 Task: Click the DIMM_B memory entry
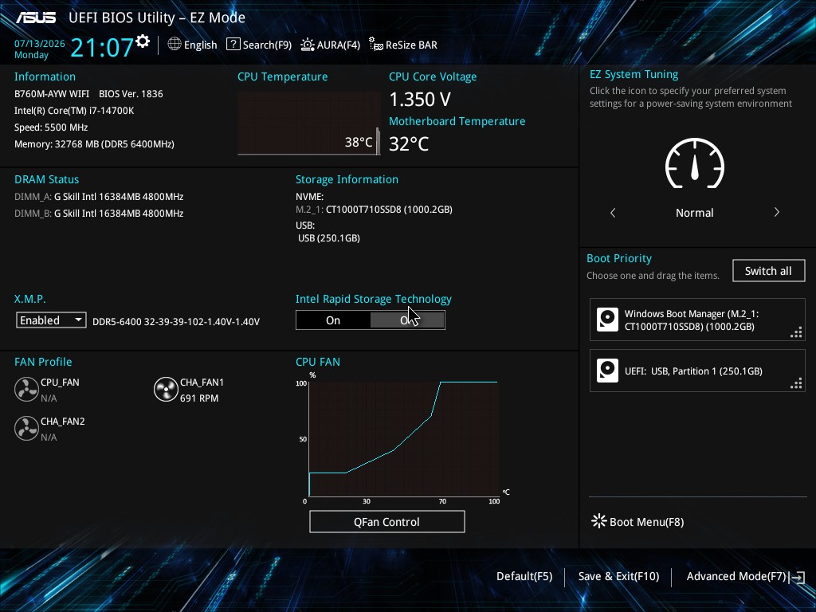99,214
